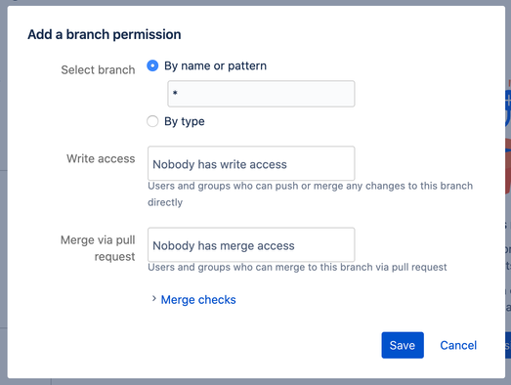Click the 'Write access' label
This screenshot has height=385, width=511.
click(x=101, y=158)
